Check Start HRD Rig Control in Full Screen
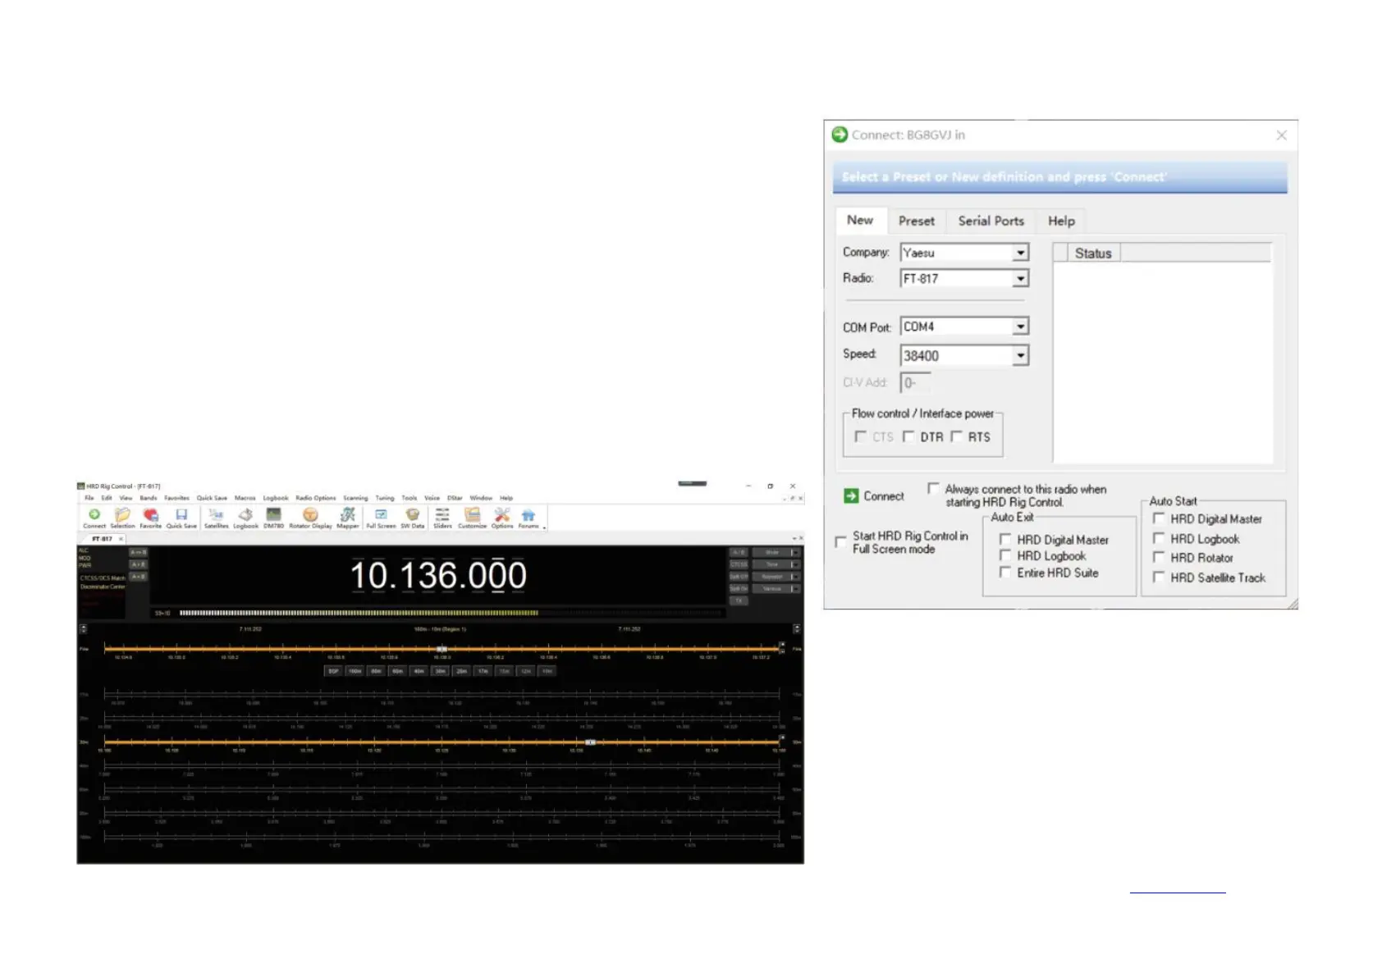 (840, 542)
